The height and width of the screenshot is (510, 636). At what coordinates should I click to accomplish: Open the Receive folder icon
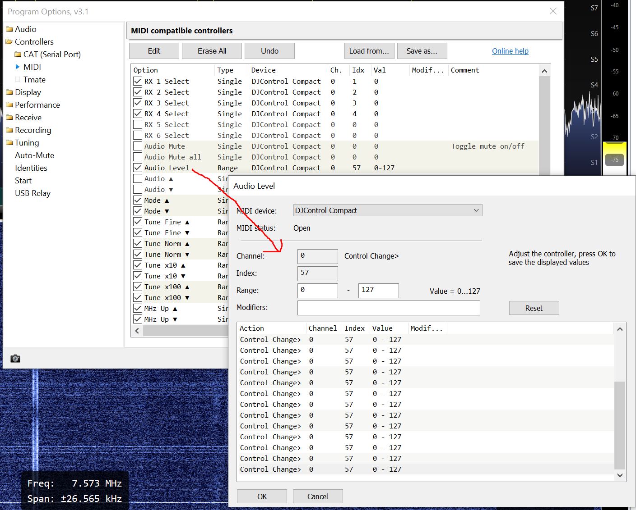(x=9, y=118)
